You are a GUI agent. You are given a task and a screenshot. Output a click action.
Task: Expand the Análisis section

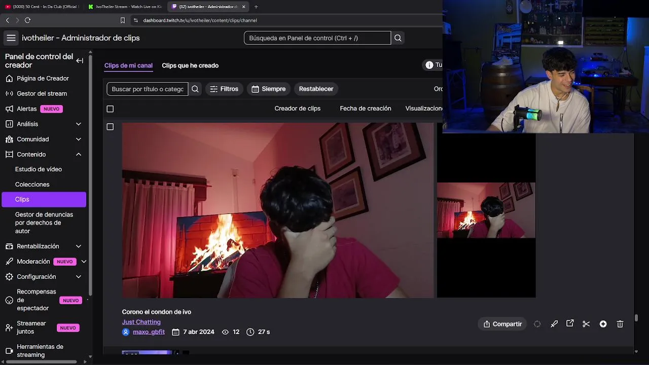pyautogui.click(x=79, y=124)
